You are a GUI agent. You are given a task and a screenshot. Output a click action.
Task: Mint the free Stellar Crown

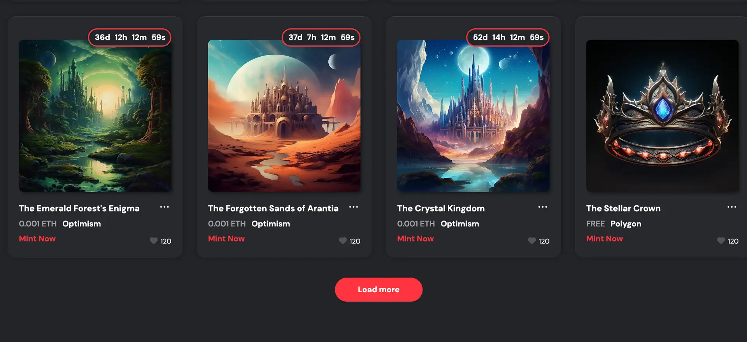click(x=605, y=239)
